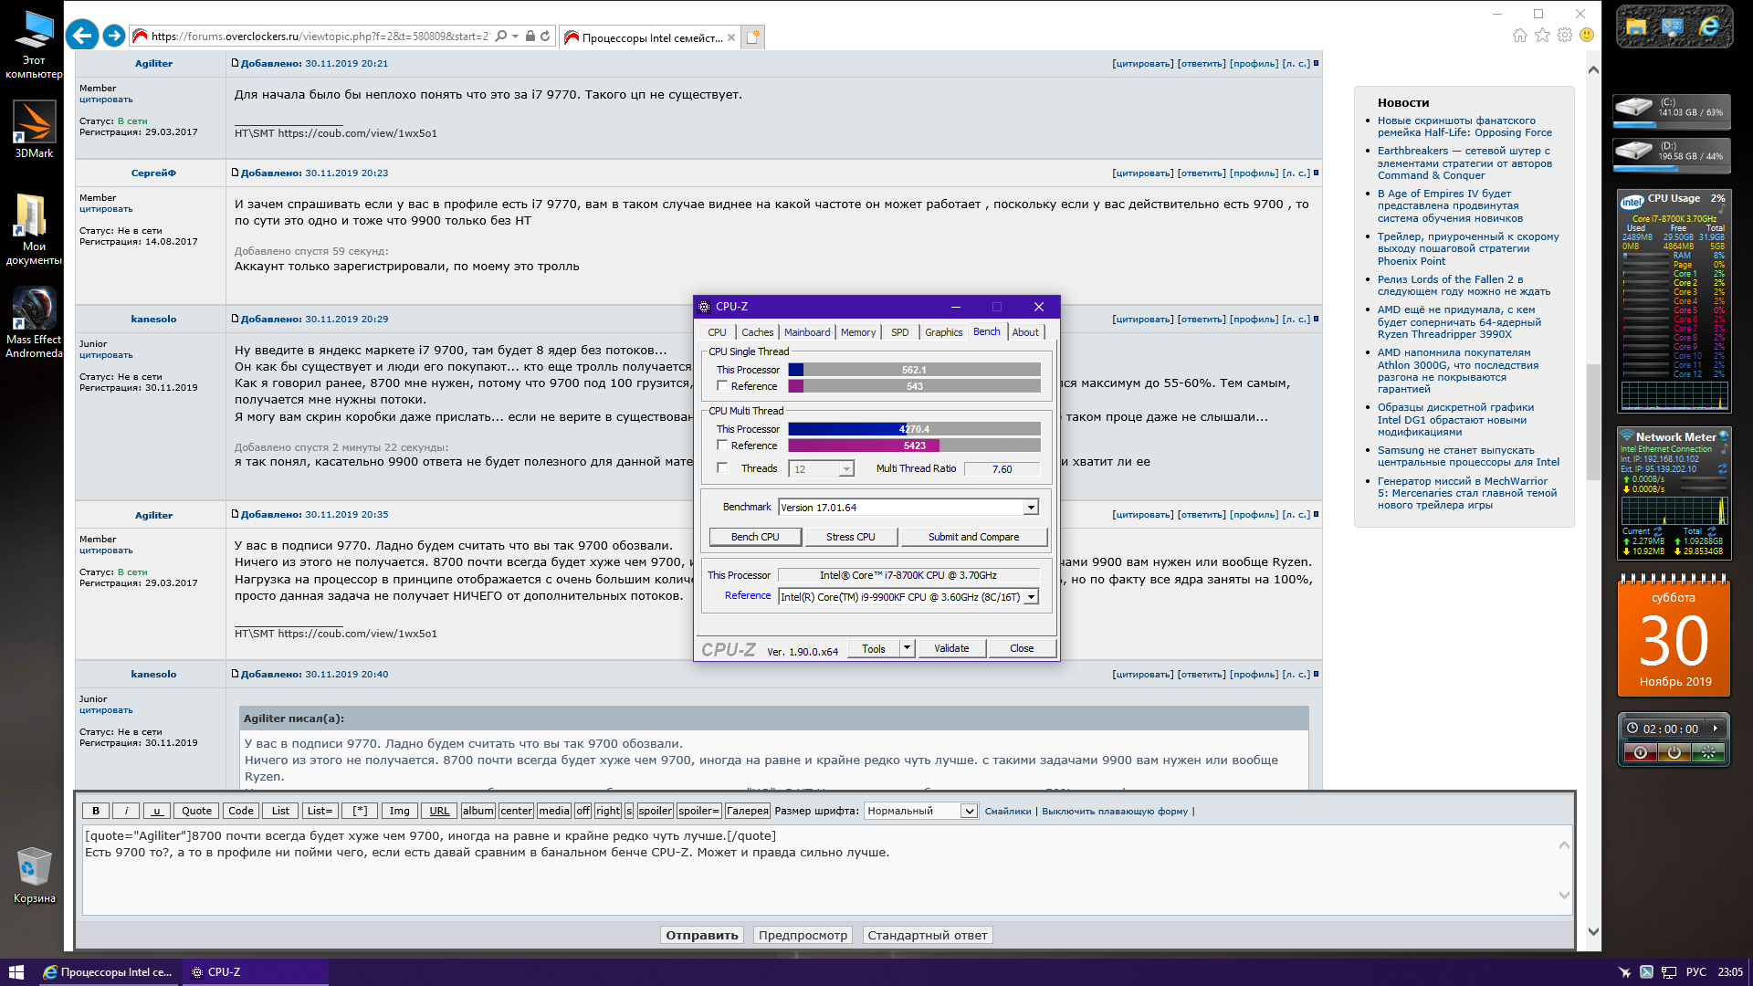Screen dimensions: 1753x986
Task: Expand the font size dropdown in the editor
Action: coord(969,811)
